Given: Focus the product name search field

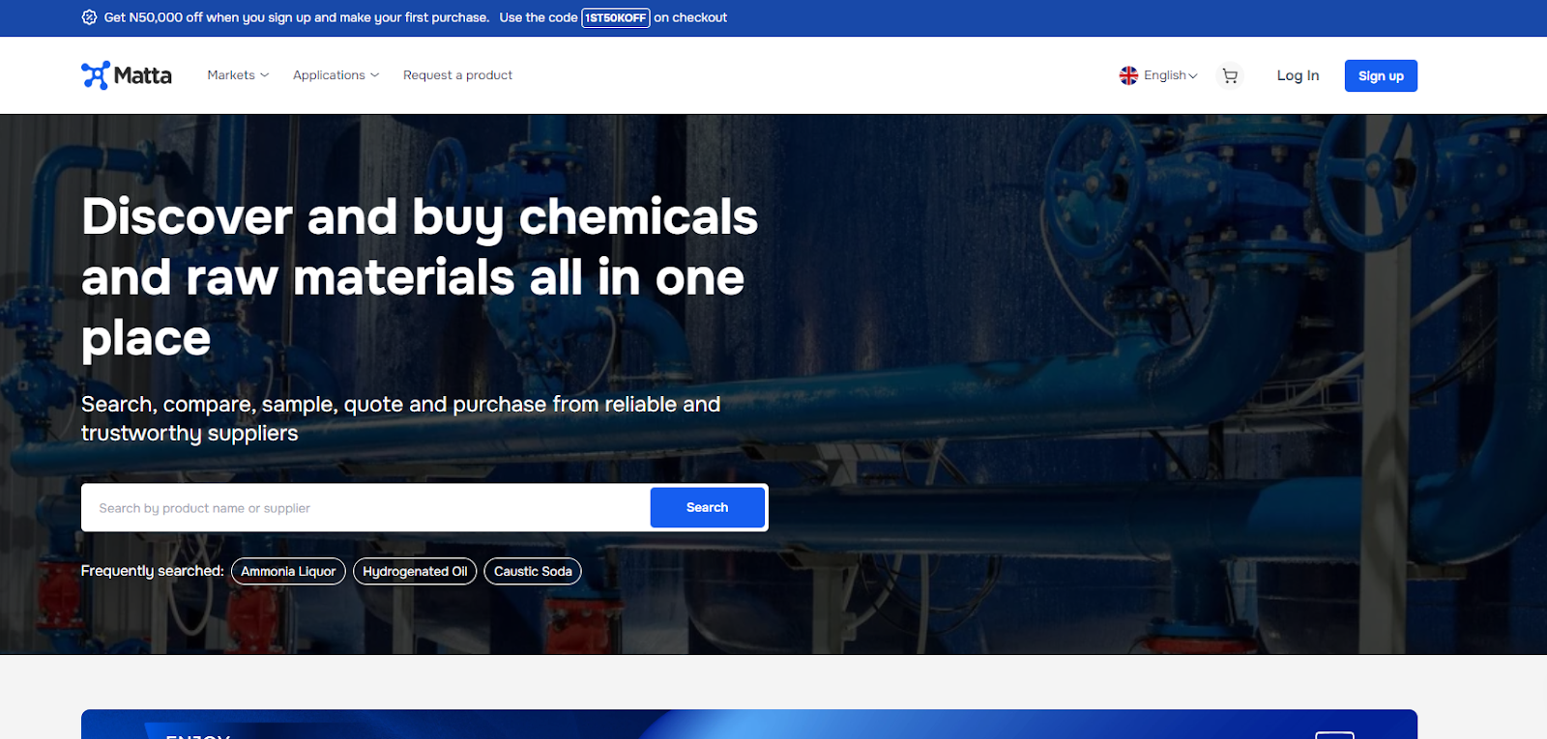Looking at the screenshot, I should tap(365, 508).
